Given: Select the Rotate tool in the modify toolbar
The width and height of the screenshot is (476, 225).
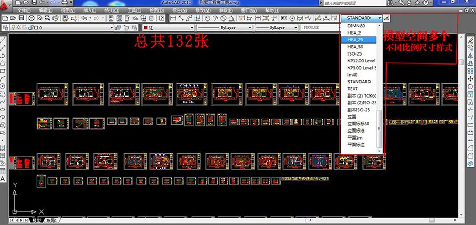Looking at the screenshot, I should tap(470, 87).
